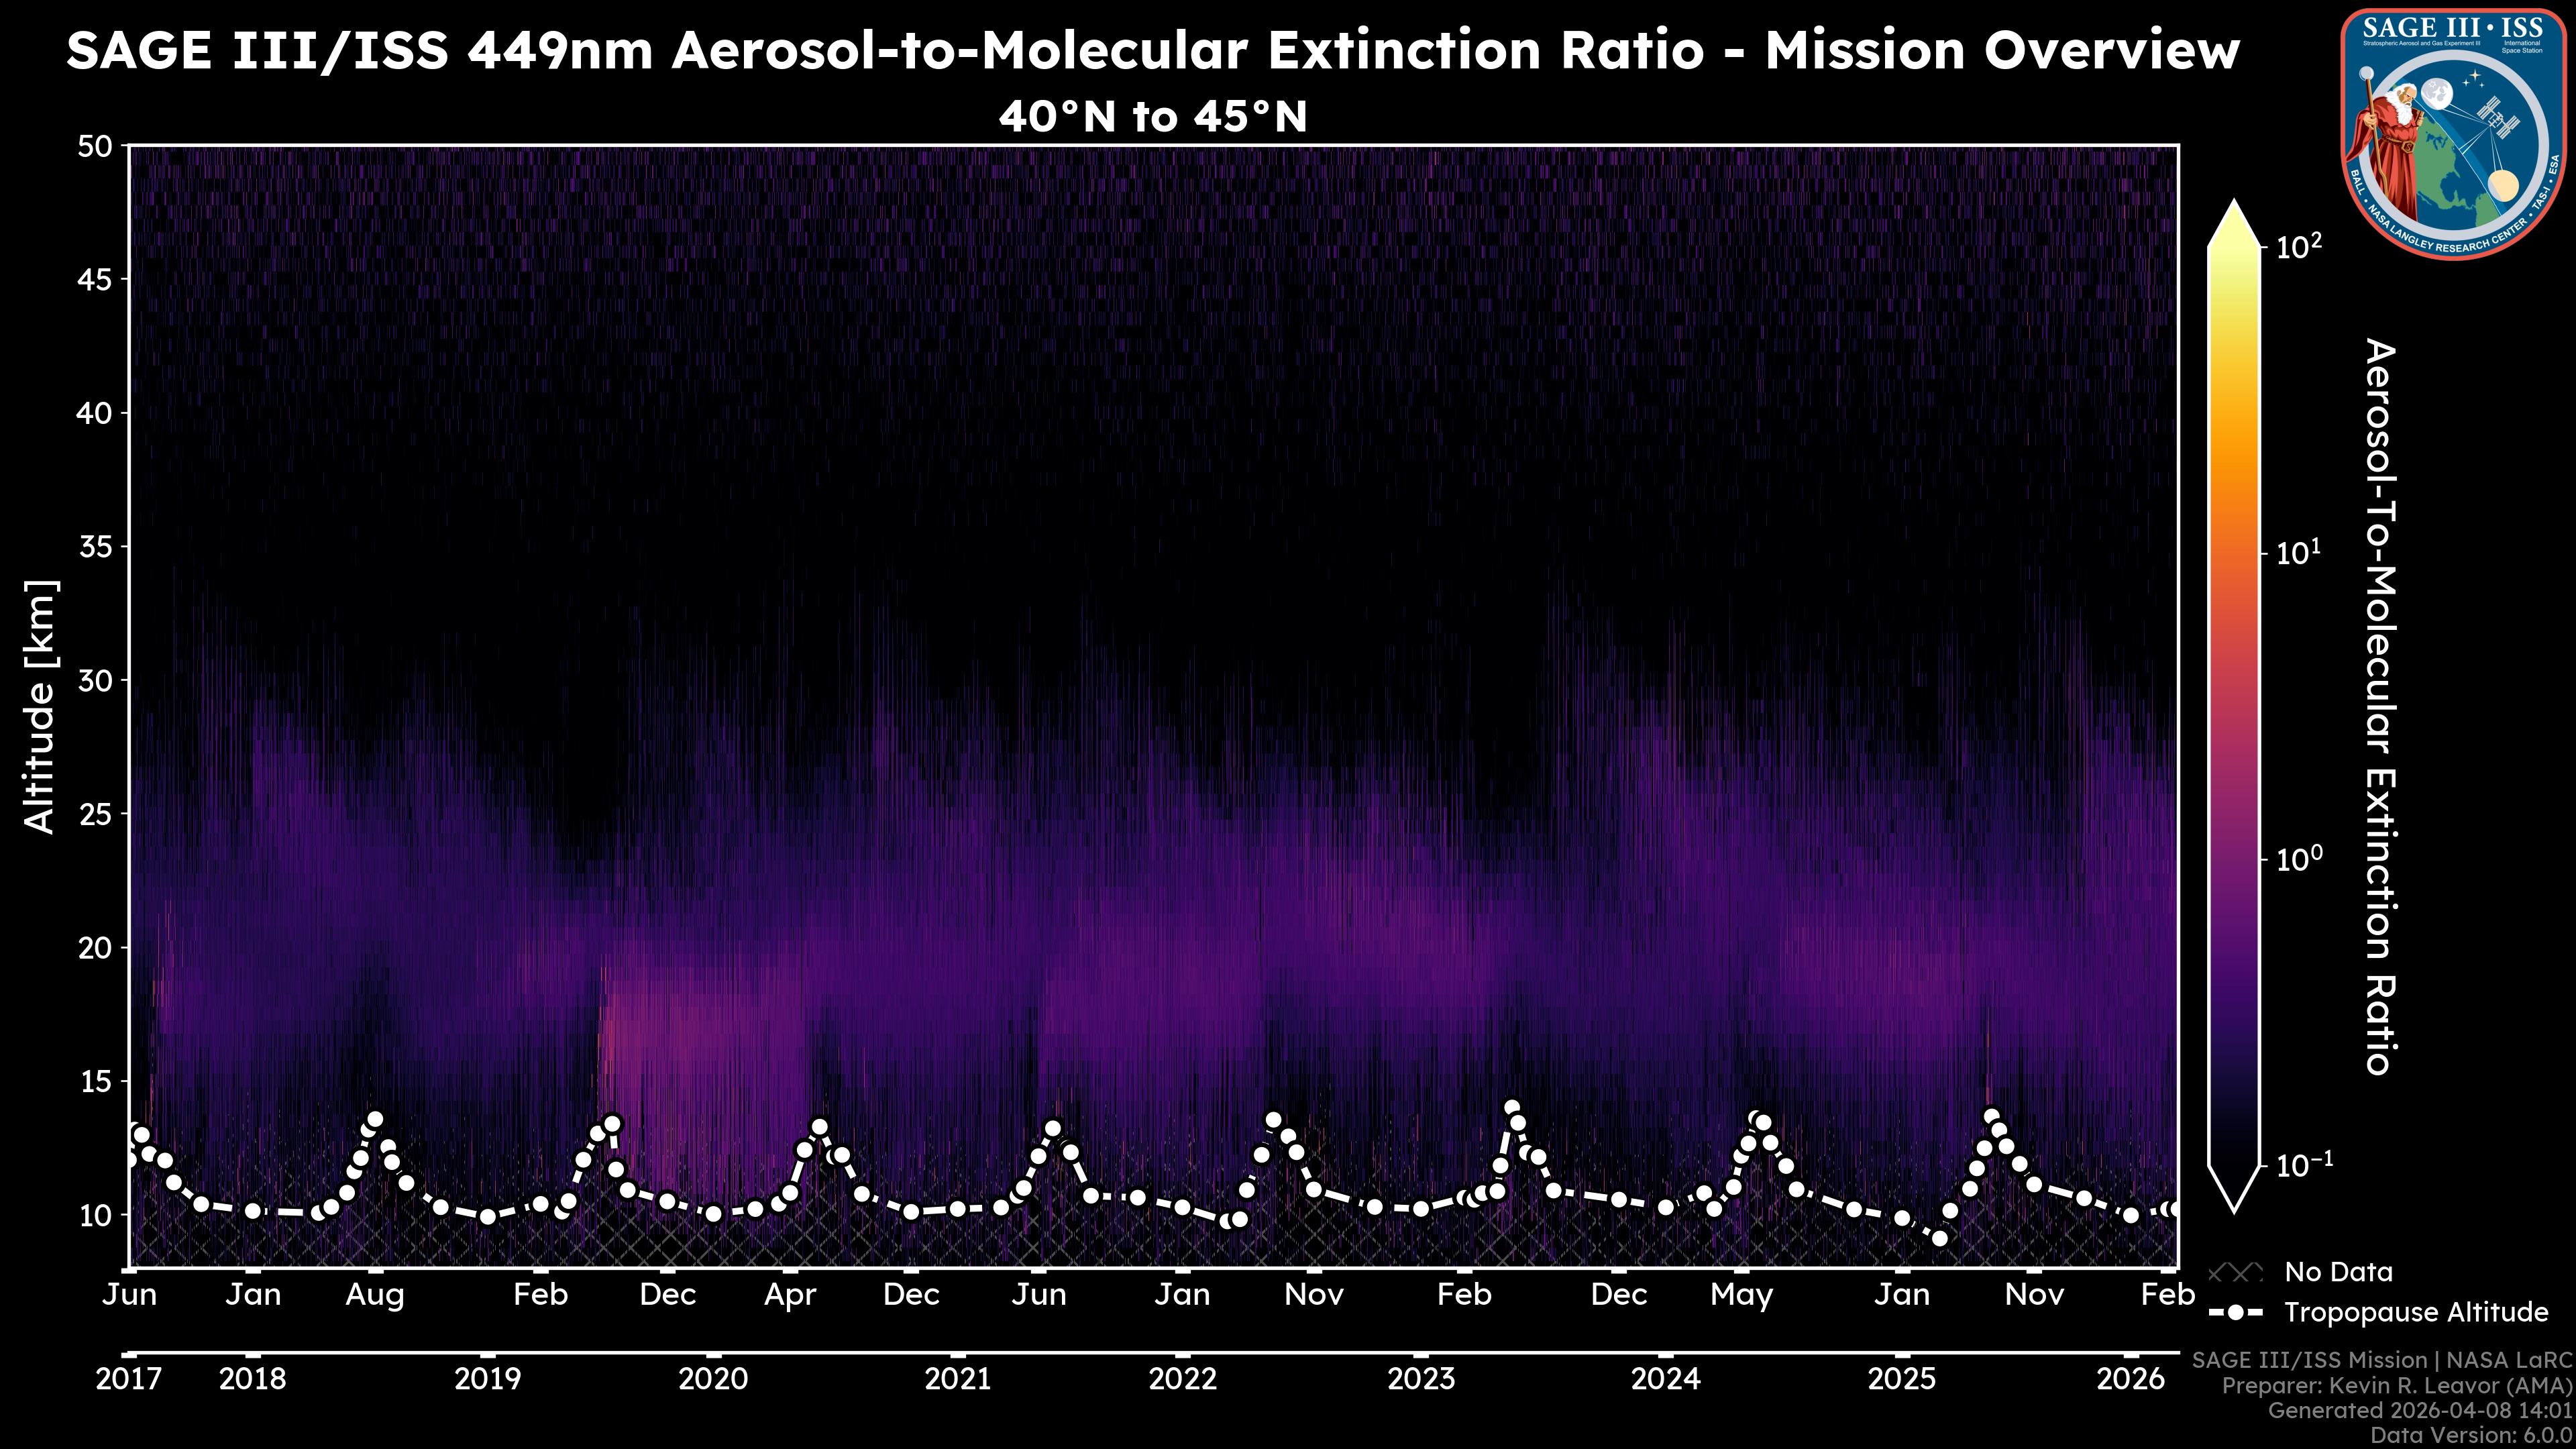
Task: Click the colorbar upper arrow tip
Action: [2234, 212]
